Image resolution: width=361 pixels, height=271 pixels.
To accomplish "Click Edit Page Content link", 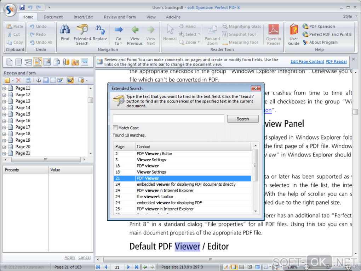I will (307, 62).
